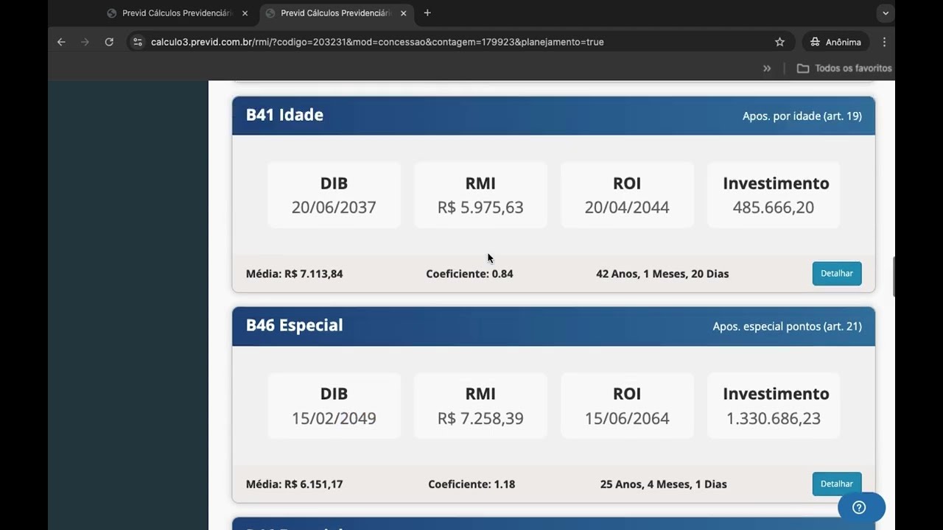The width and height of the screenshot is (943, 530).
Task: Go back to the previous page
Action: pos(61,42)
